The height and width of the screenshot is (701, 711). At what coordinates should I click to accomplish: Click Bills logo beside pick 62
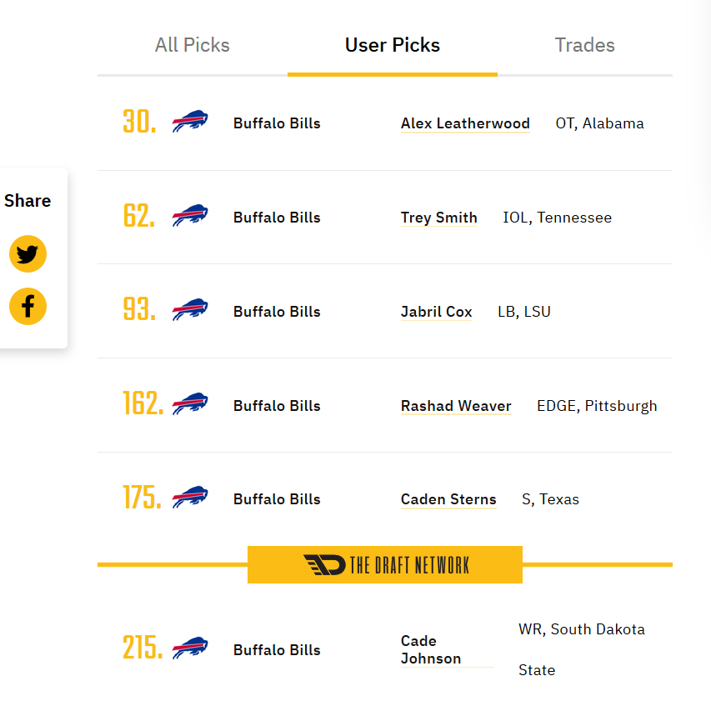[x=190, y=215]
